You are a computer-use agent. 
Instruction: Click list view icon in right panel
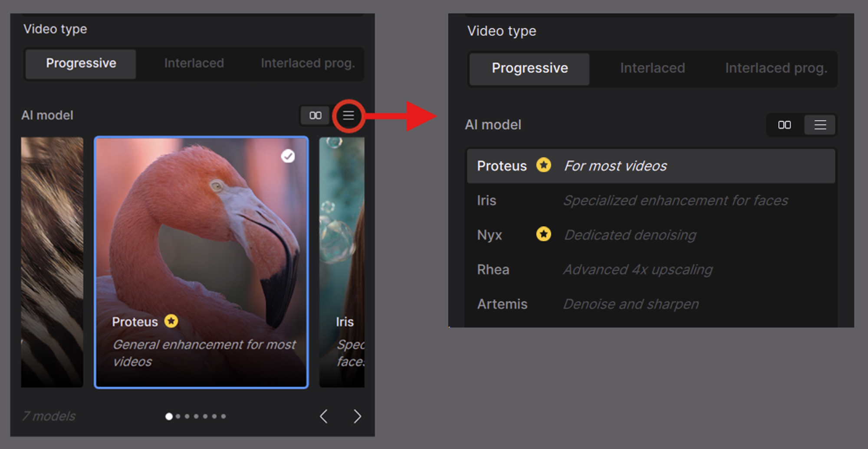[820, 125]
